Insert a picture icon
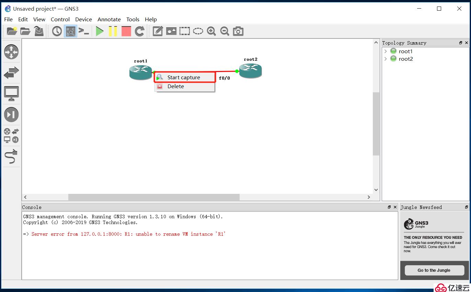 (171, 31)
